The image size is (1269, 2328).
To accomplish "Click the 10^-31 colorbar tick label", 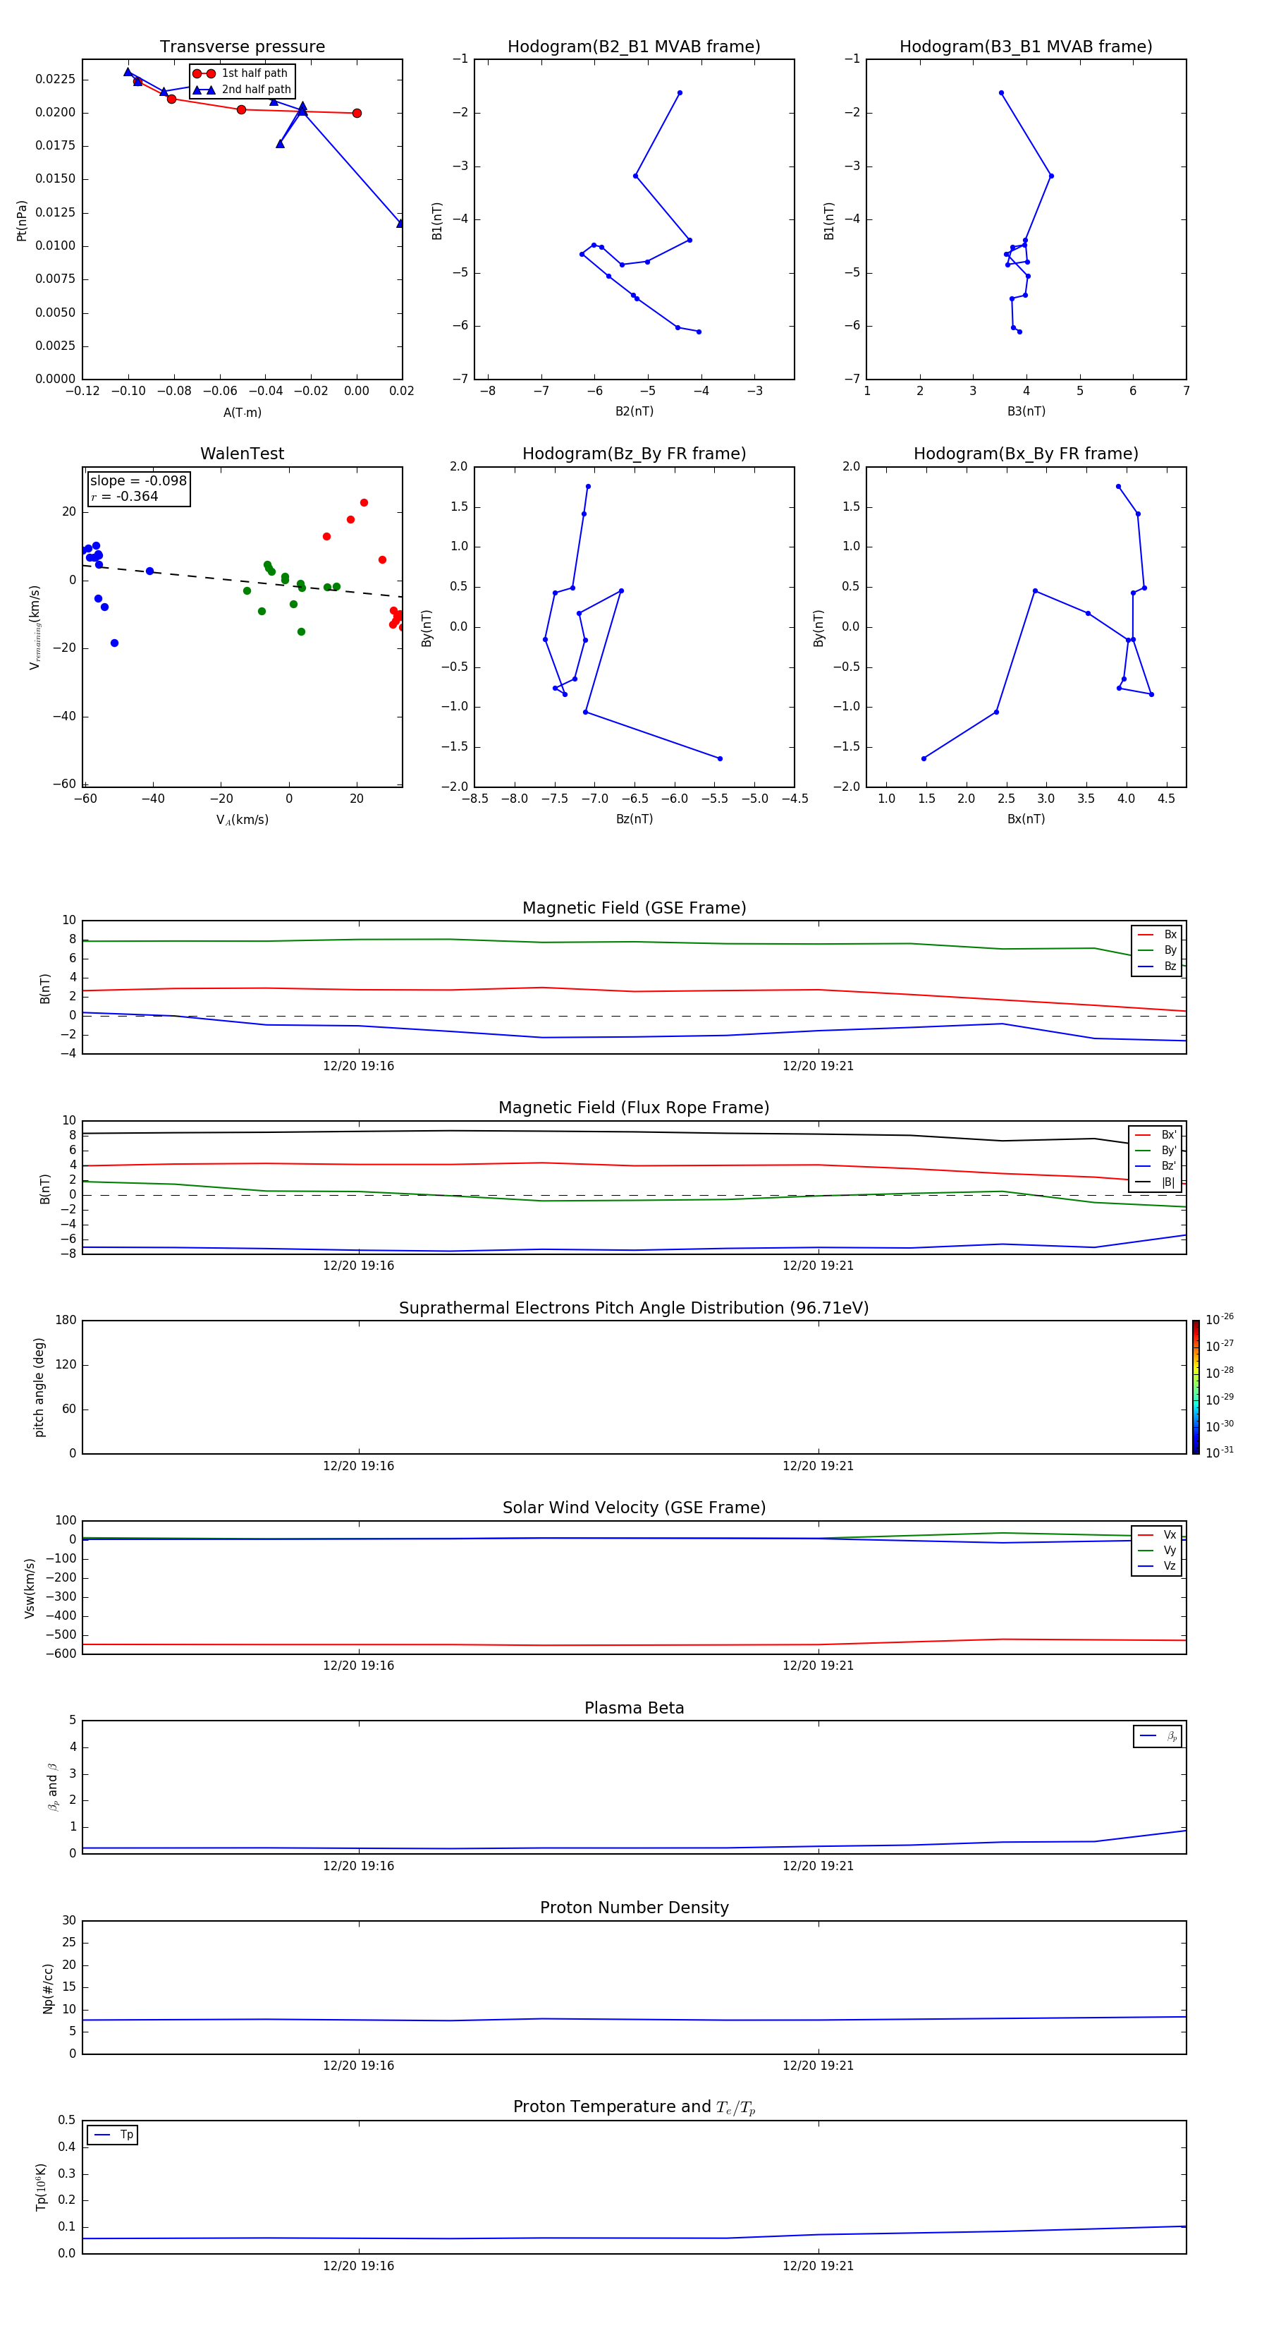I will click(1220, 1453).
